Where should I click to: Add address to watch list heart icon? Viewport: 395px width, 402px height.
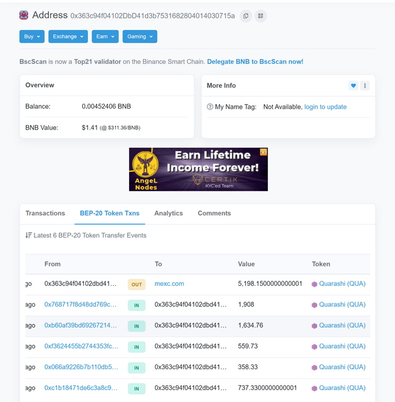click(x=353, y=85)
